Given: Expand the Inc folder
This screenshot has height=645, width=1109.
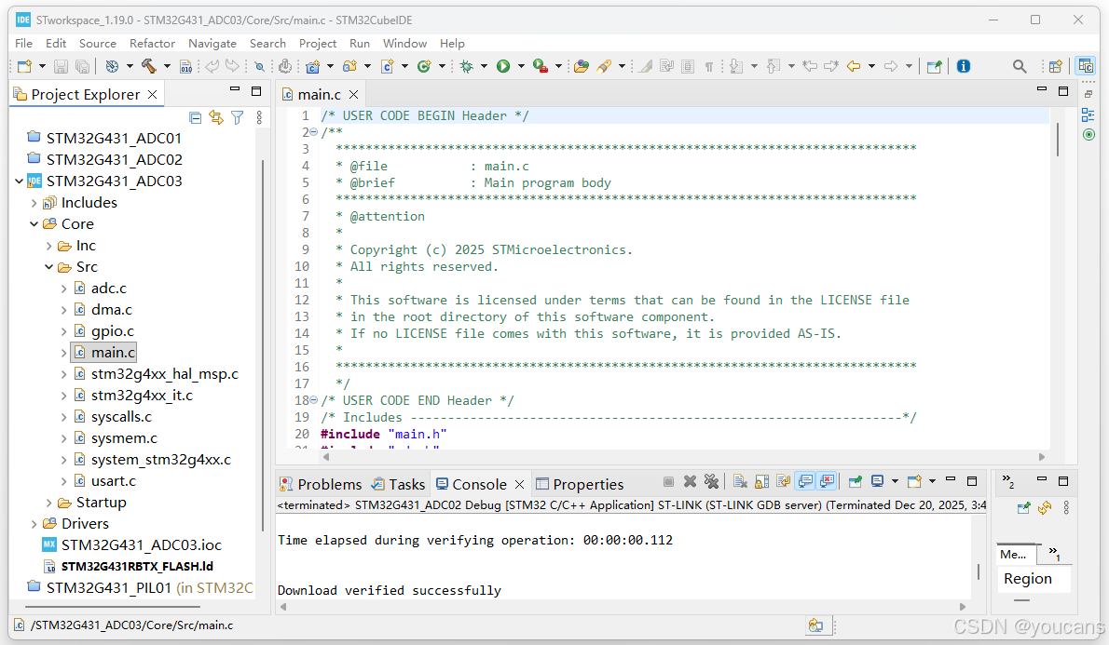Looking at the screenshot, I should coord(48,246).
